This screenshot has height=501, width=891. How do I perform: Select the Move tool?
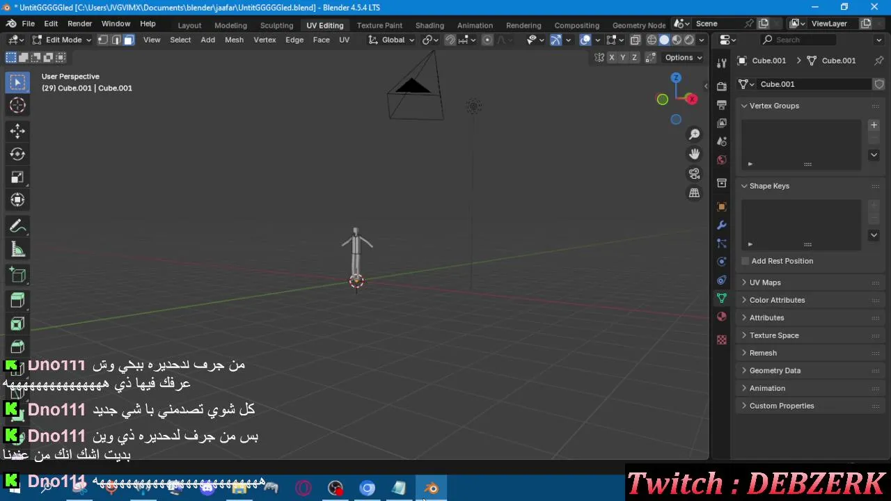(17, 131)
